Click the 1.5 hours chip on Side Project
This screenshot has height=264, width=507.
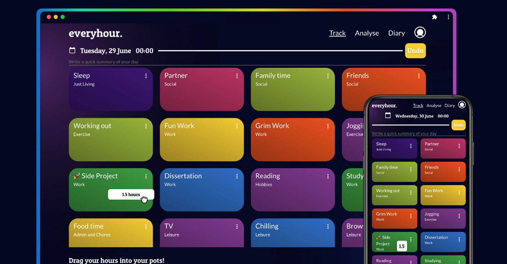[x=131, y=195]
